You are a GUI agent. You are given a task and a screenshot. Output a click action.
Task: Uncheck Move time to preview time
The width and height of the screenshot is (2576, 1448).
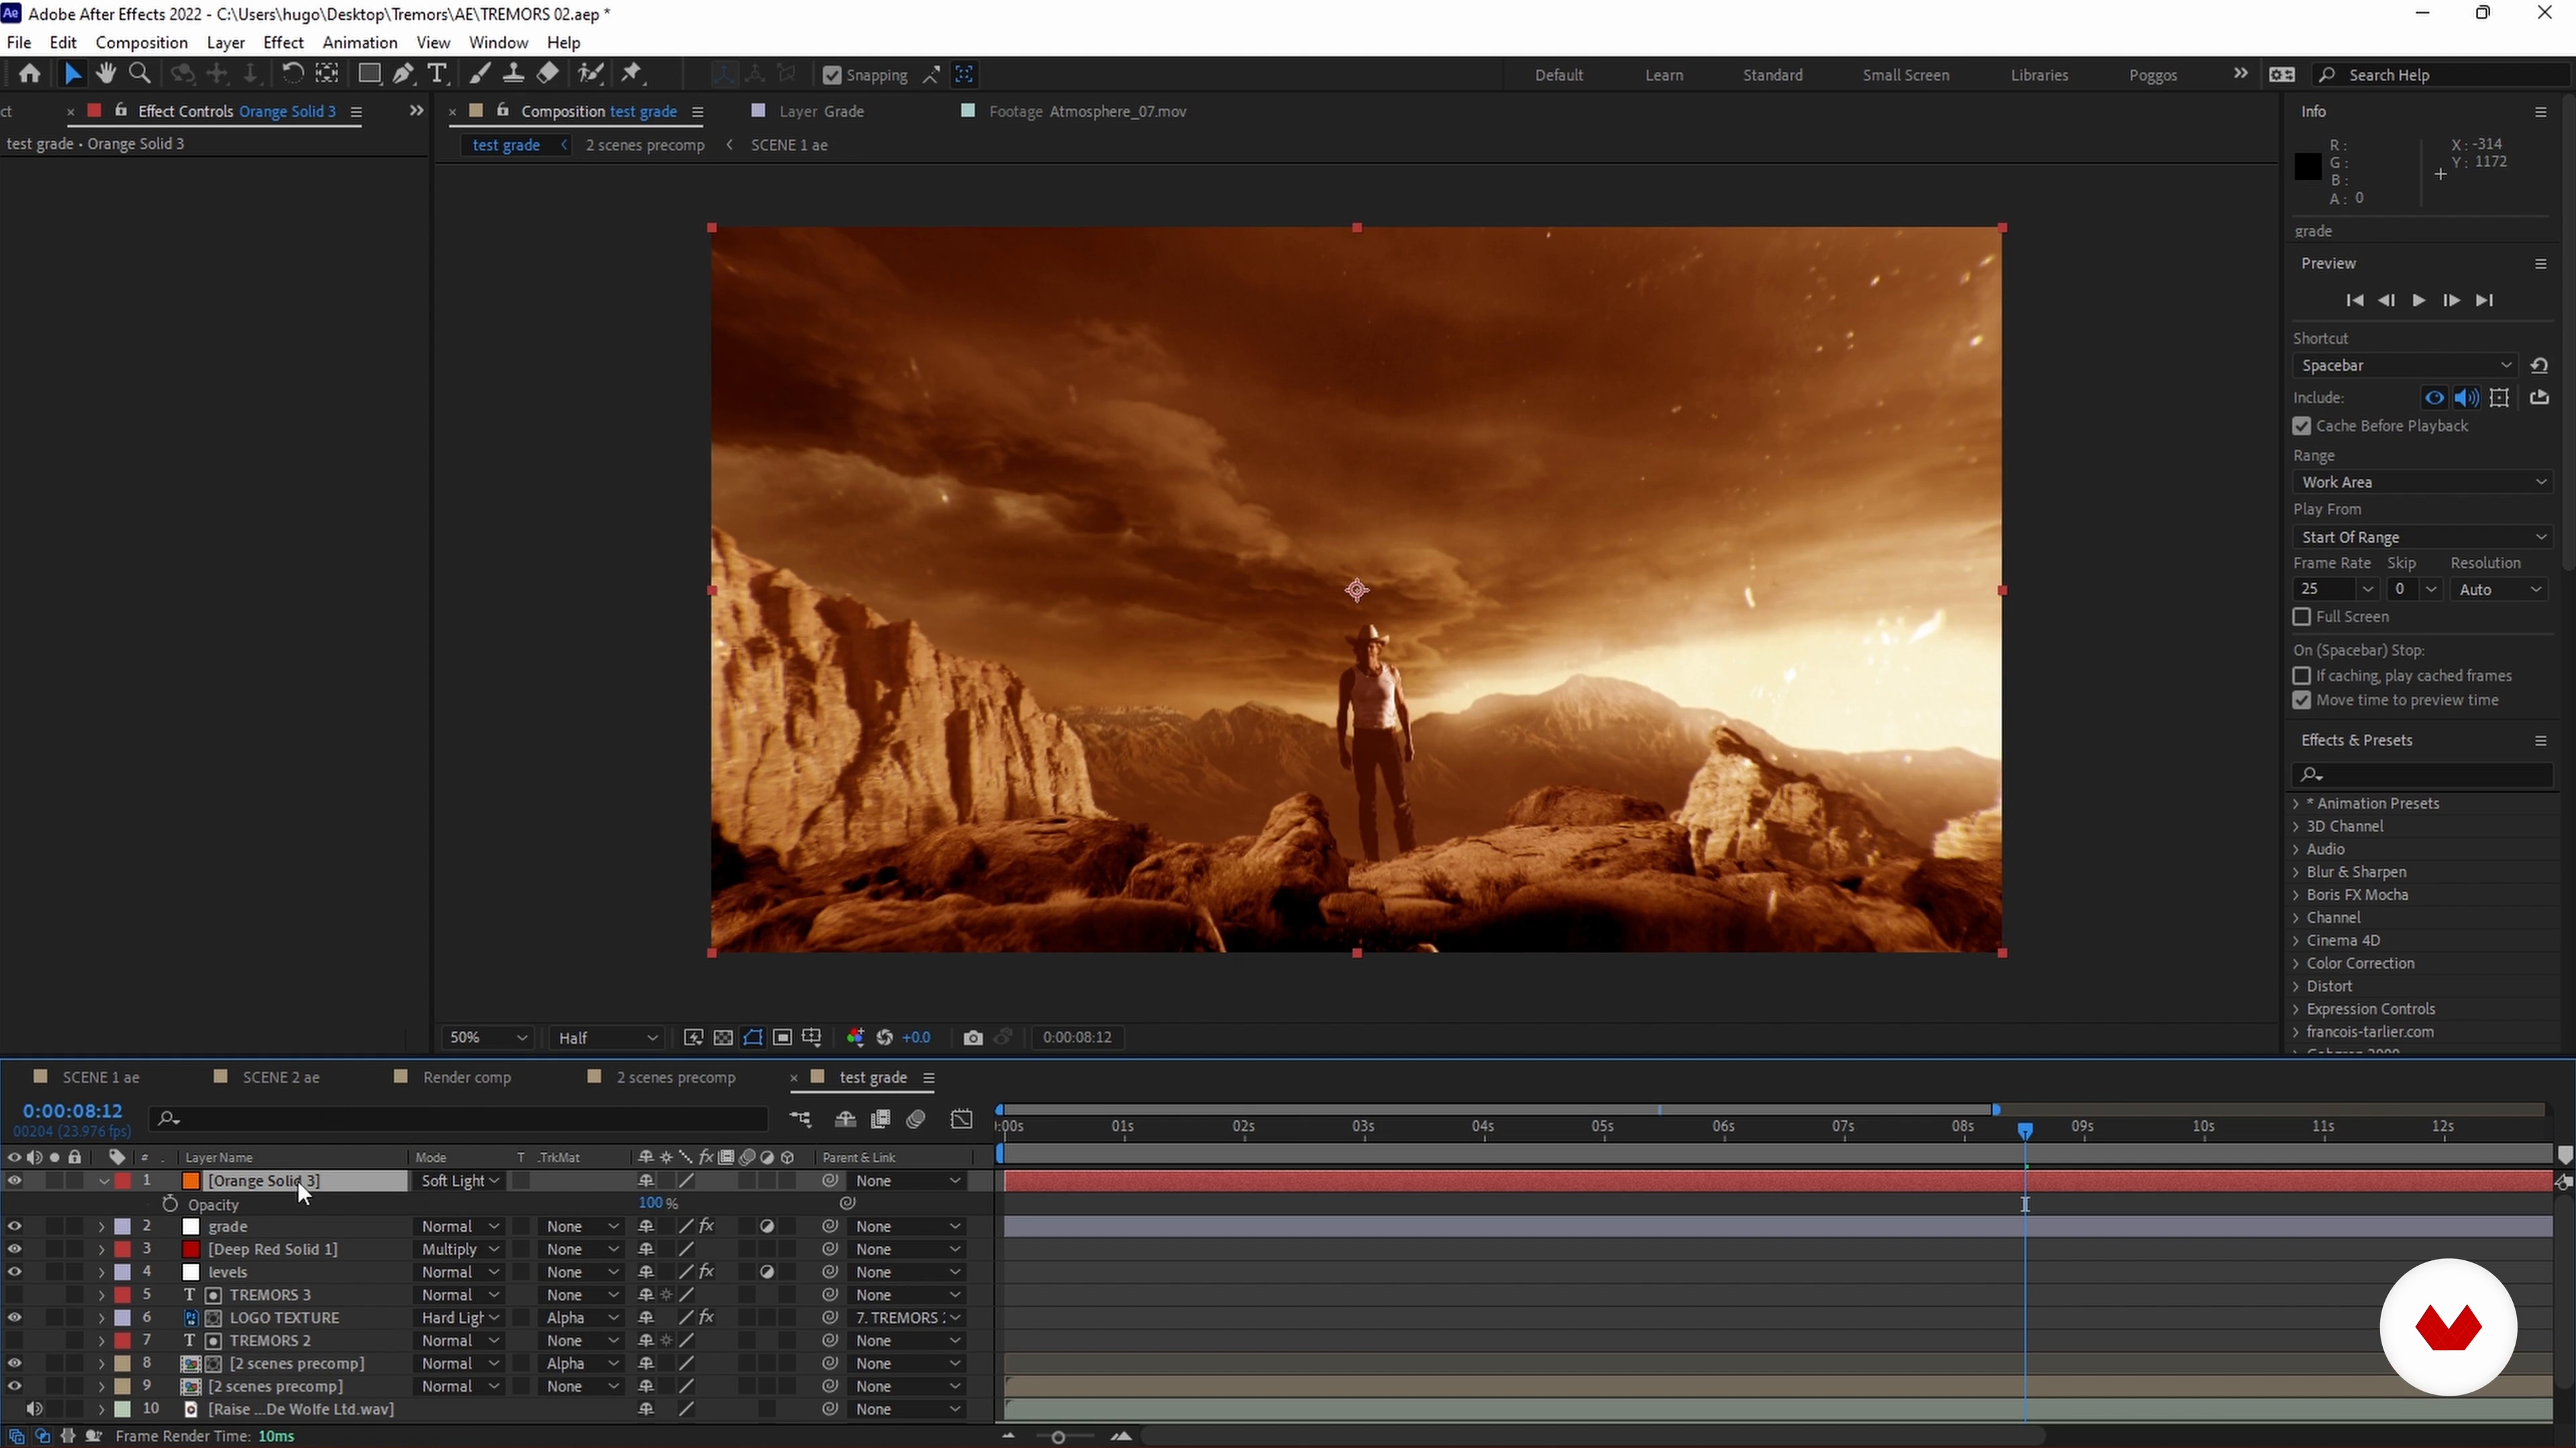coord(2302,701)
